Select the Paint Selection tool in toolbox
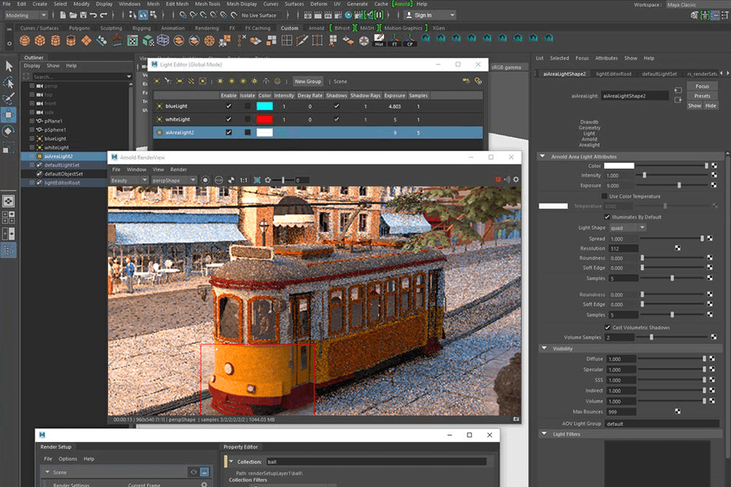This screenshot has width=731, height=487. click(x=8, y=98)
